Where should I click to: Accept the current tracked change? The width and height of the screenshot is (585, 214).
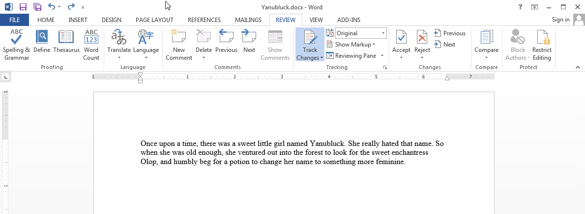[x=401, y=38]
